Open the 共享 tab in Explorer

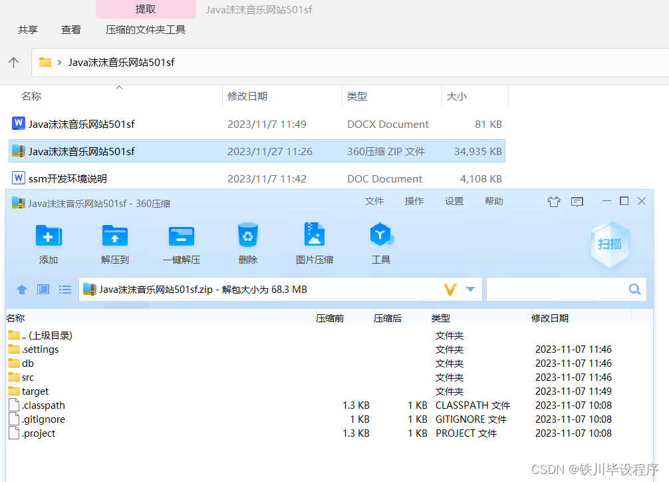point(28,29)
